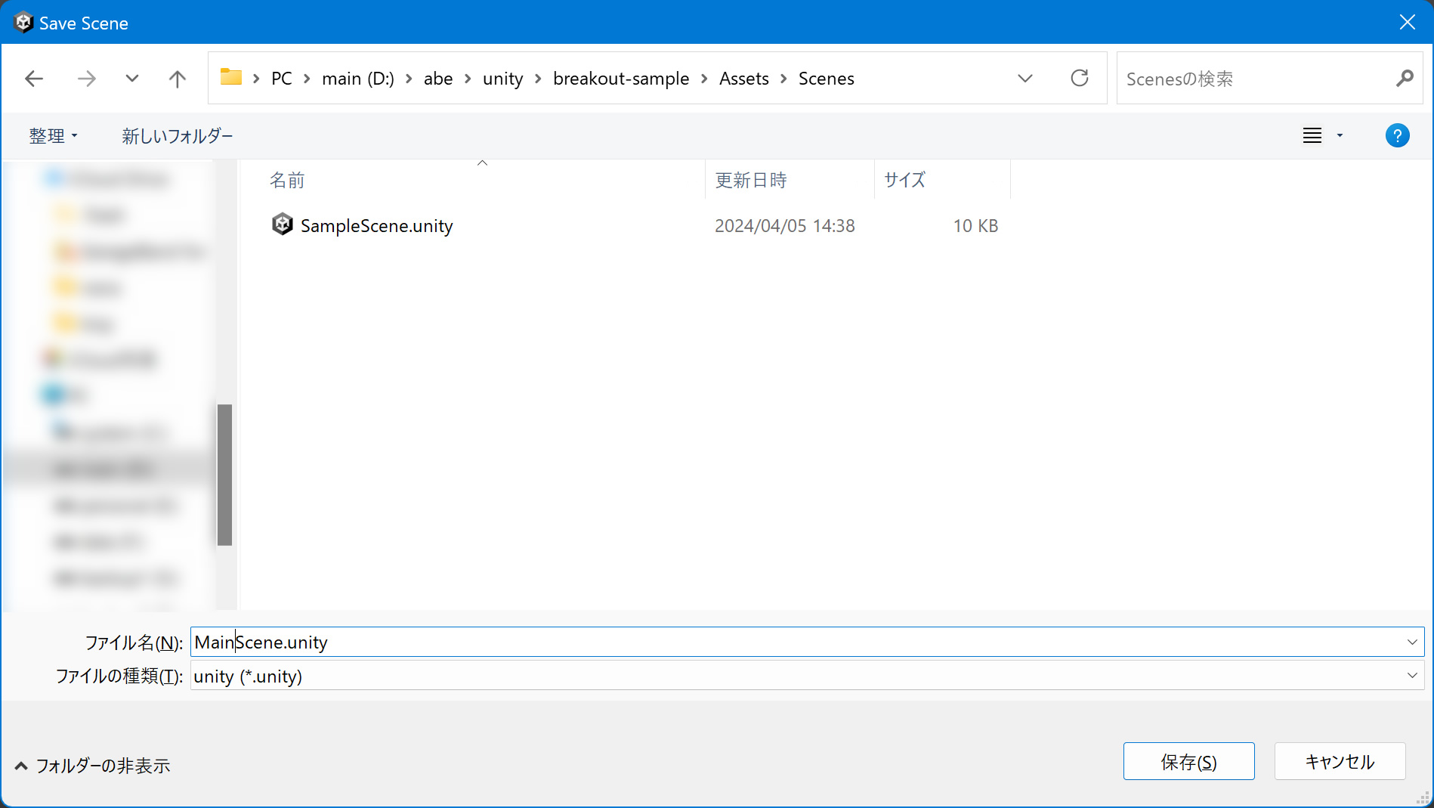Image resolution: width=1434 pixels, height=808 pixels.
Task: Select SampleScene.unity file
Action: (x=376, y=225)
